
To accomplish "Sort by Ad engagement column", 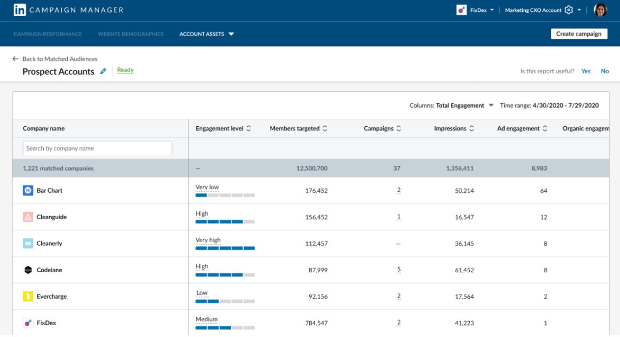I will click(x=545, y=129).
